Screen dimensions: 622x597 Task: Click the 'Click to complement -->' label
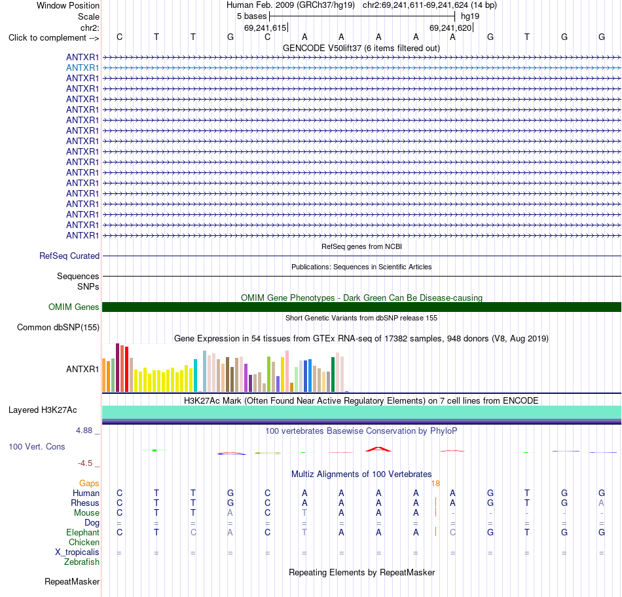coord(54,38)
